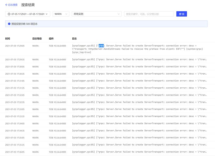Click the 组件 column header
Viewport: 215px width, 156px height.
(x=51, y=39)
